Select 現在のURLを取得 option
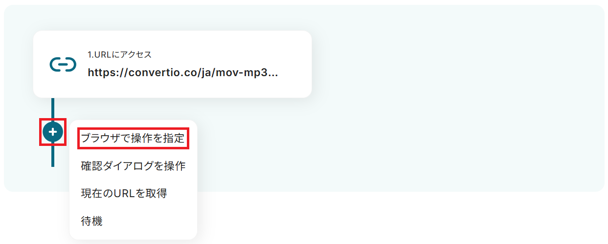This screenshot has width=608, height=244. point(124,193)
